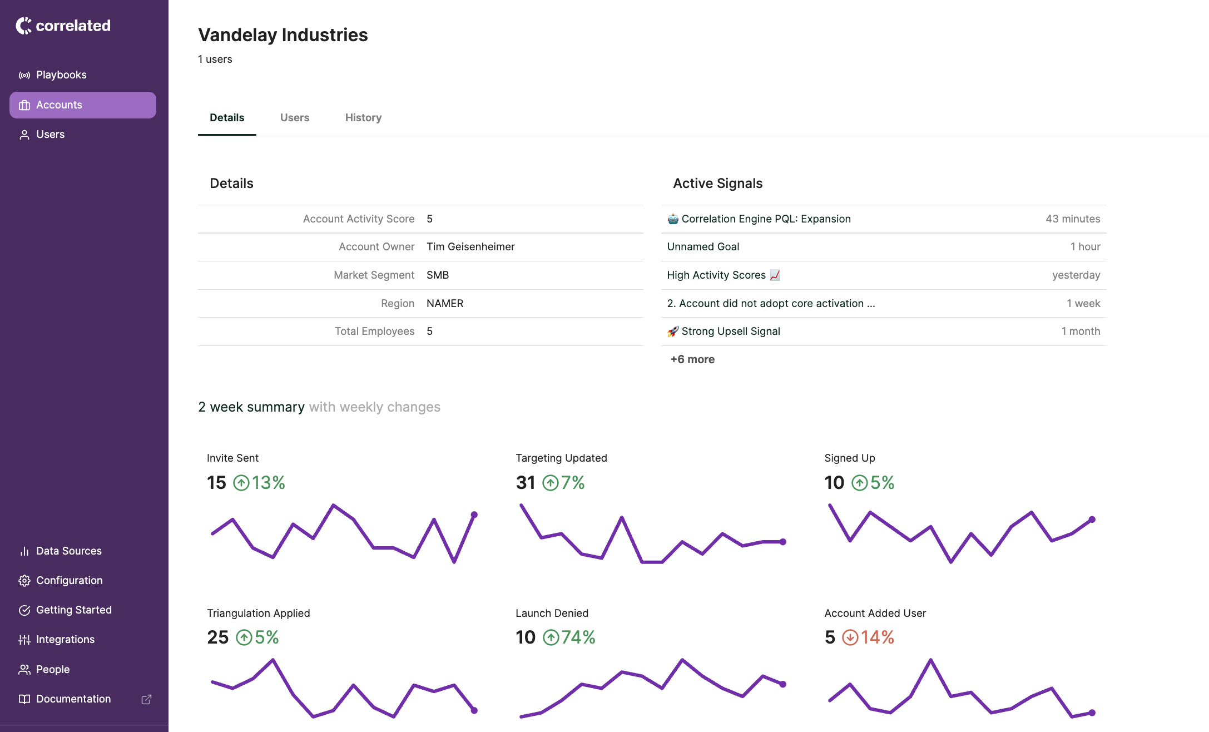Click the Playbooks broadcast icon in sidebar
1209x732 pixels.
click(24, 75)
